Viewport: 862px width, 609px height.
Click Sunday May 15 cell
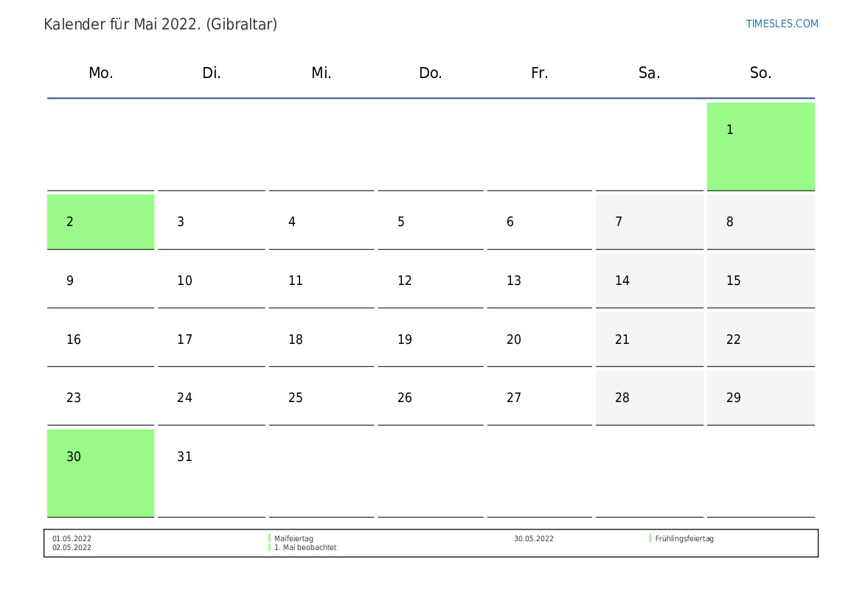(x=760, y=281)
